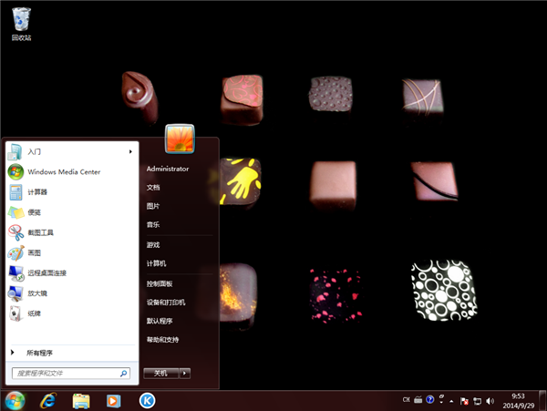
Task: Open Windows Media Player taskbar icon
Action: [x=113, y=400]
